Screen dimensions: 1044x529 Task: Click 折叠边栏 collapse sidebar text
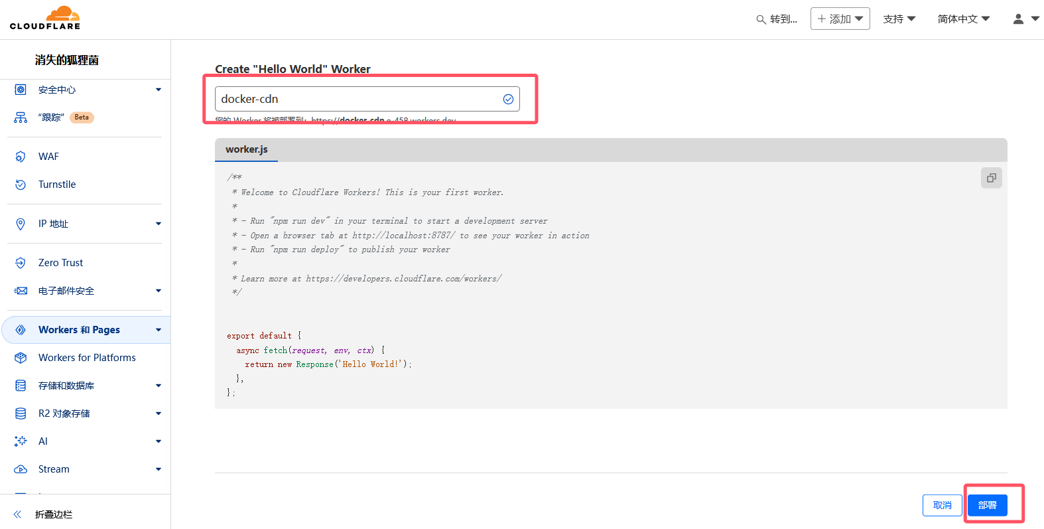pos(54,514)
